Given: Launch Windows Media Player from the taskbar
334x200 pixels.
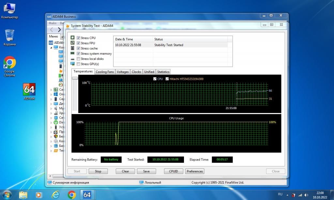Looking at the screenshot, I should click(39, 195).
